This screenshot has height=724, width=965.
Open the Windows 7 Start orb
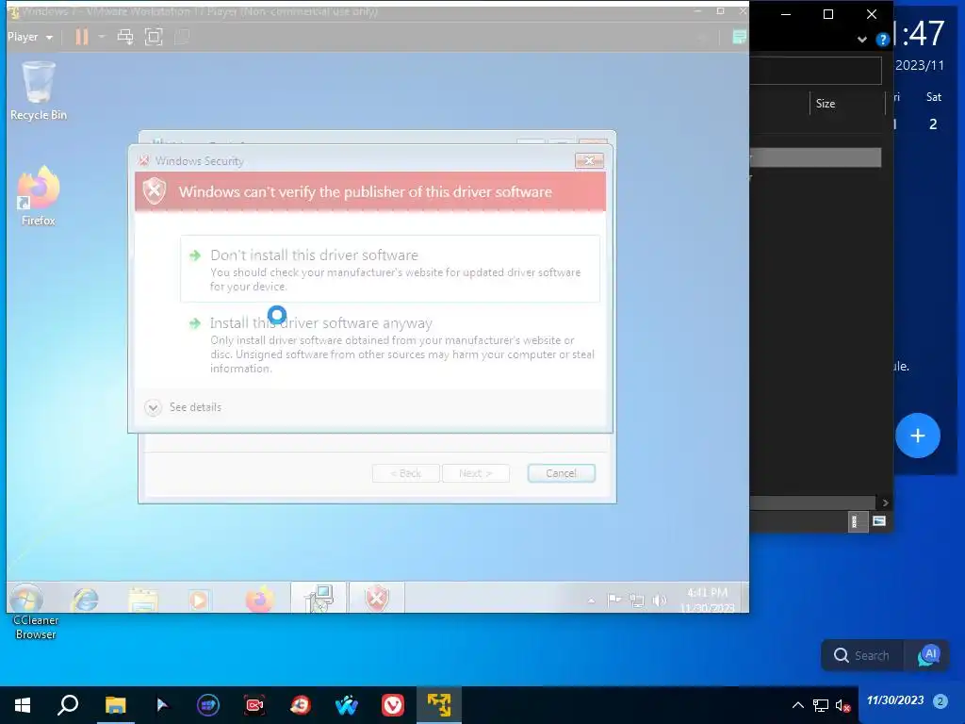(x=26, y=599)
